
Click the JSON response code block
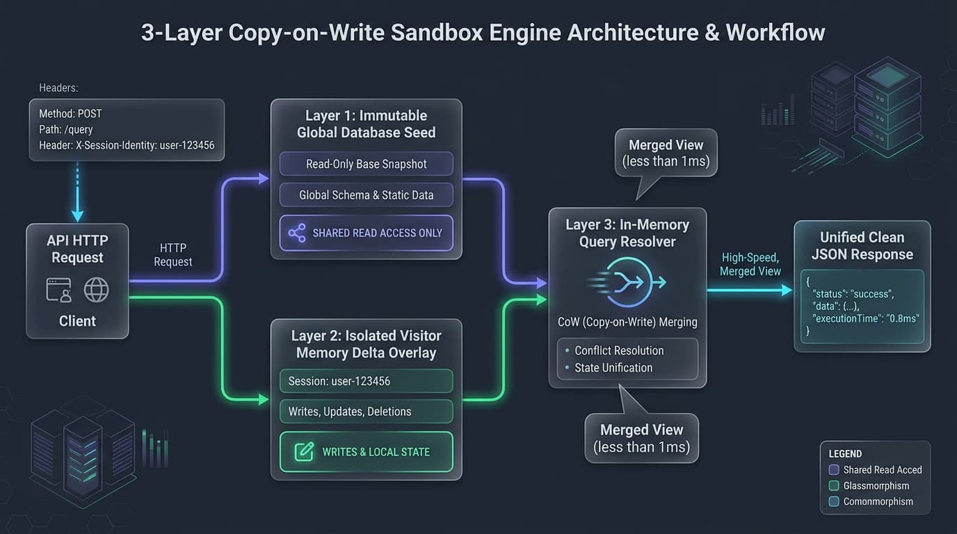[862, 307]
